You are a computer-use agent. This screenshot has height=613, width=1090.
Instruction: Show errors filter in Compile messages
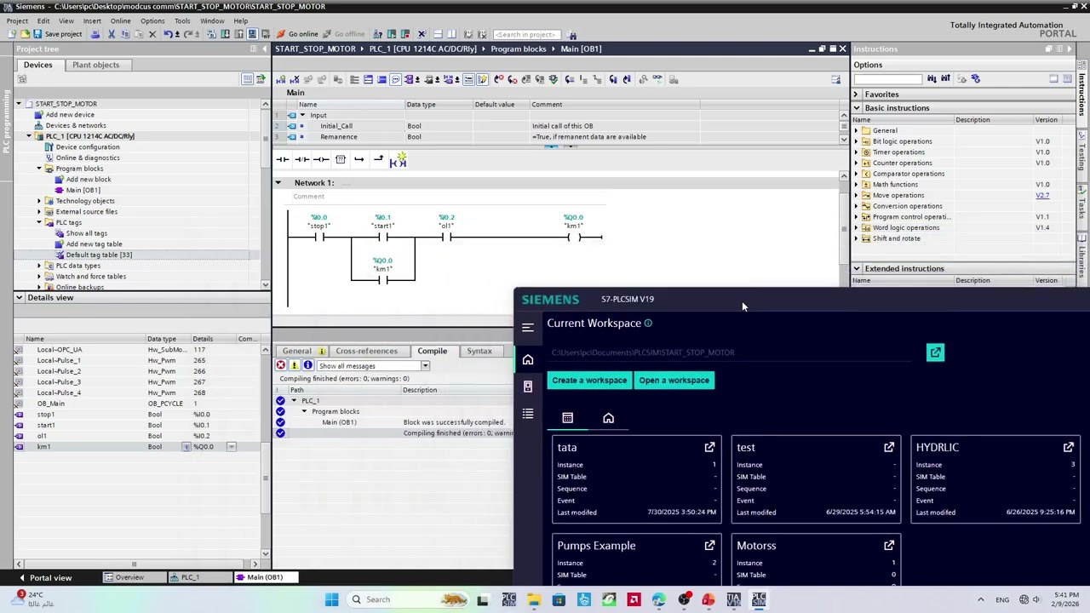pos(281,365)
